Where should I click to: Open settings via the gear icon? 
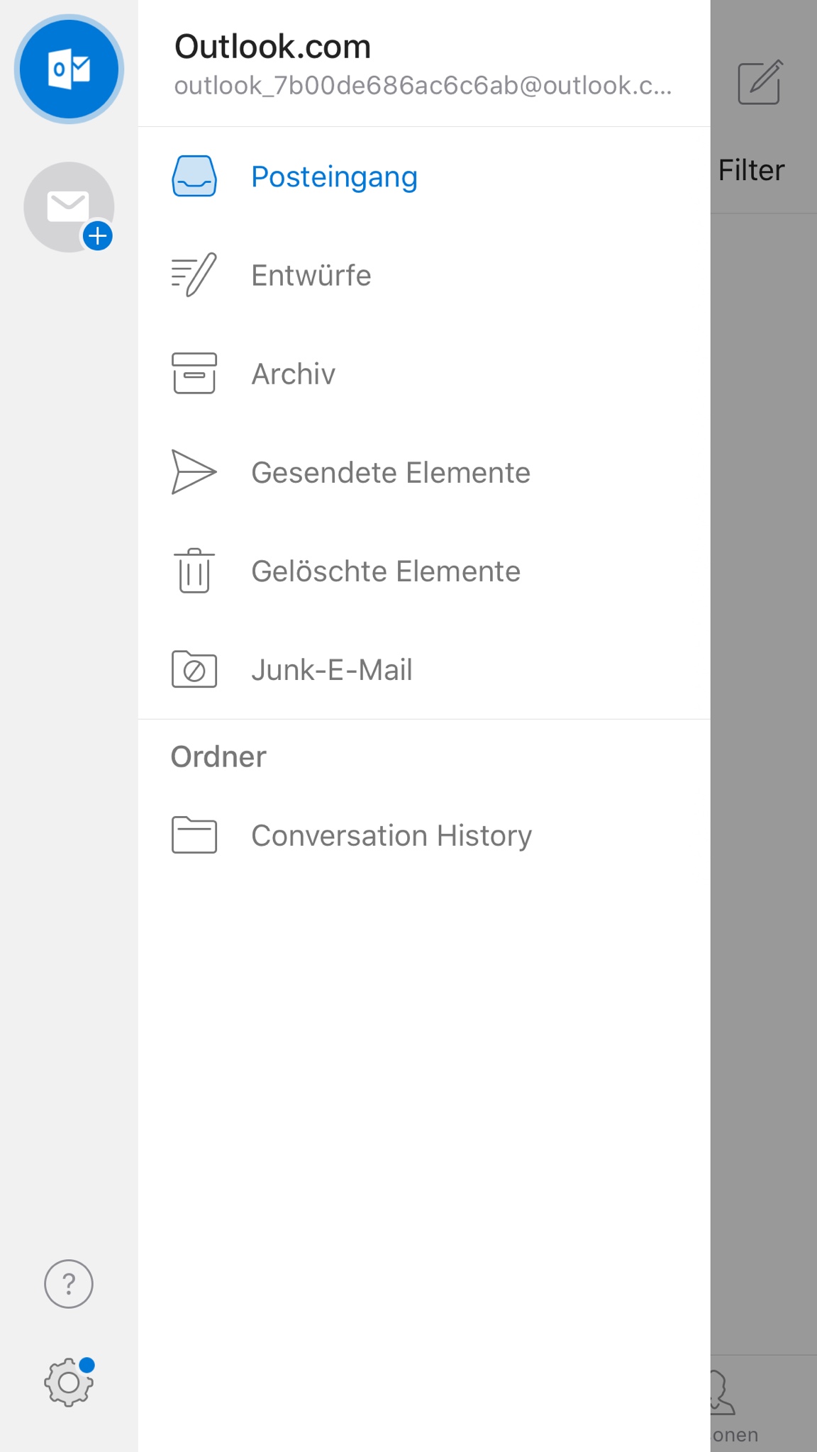pos(69,1382)
